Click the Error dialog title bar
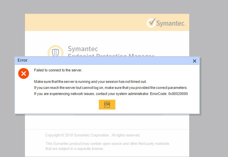The height and width of the screenshot is (157, 228). (101, 61)
